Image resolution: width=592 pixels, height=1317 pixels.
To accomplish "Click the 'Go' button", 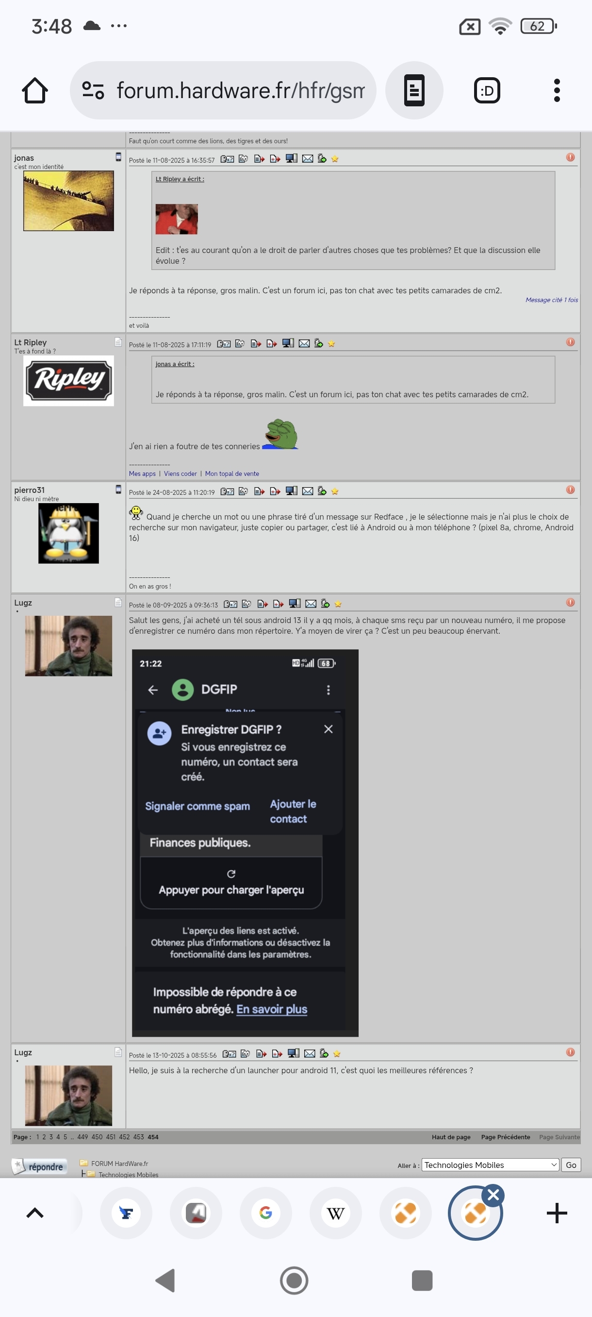I will click(x=571, y=1165).
